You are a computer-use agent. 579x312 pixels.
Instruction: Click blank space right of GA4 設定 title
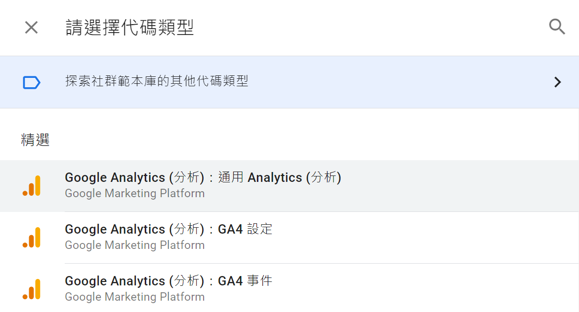pos(425,238)
